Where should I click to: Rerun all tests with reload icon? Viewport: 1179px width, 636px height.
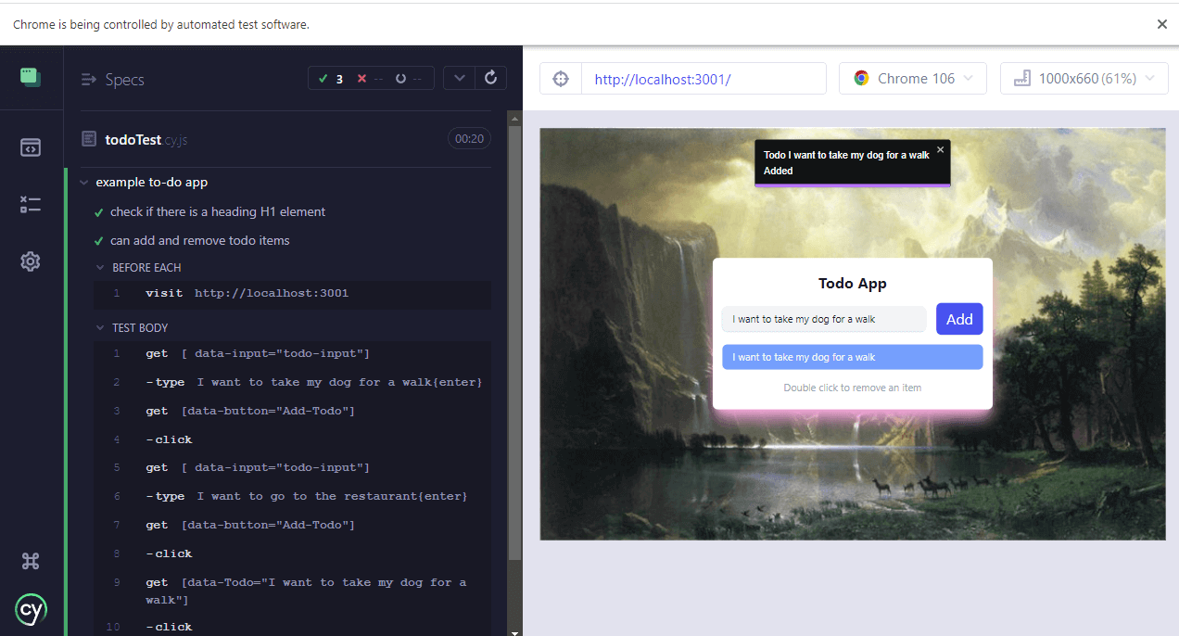point(491,79)
